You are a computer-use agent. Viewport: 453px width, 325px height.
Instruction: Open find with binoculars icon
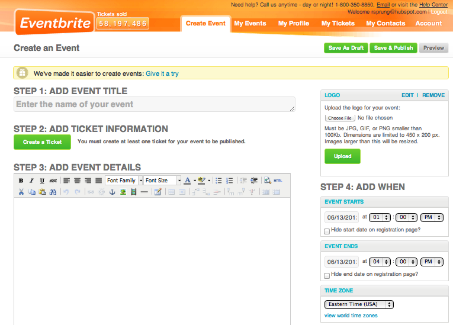[x=53, y=192]
